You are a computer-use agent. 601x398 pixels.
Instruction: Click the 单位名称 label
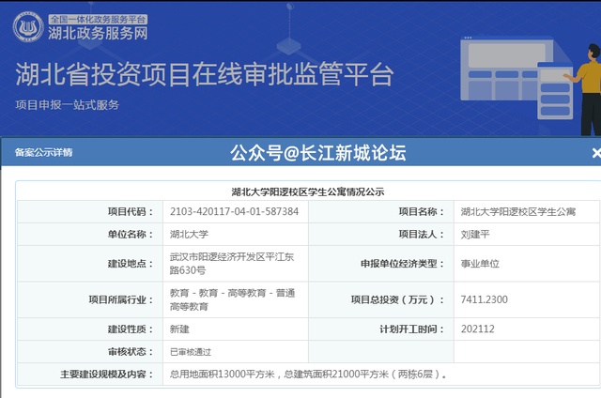tap(131, 234)
